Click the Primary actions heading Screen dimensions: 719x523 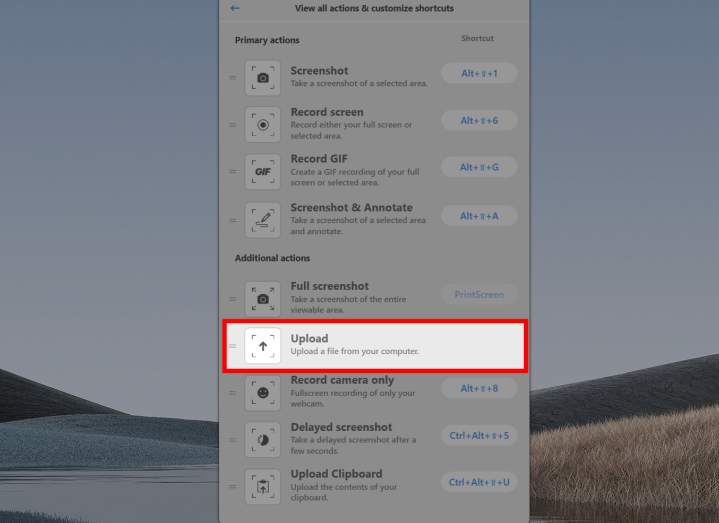267,40
